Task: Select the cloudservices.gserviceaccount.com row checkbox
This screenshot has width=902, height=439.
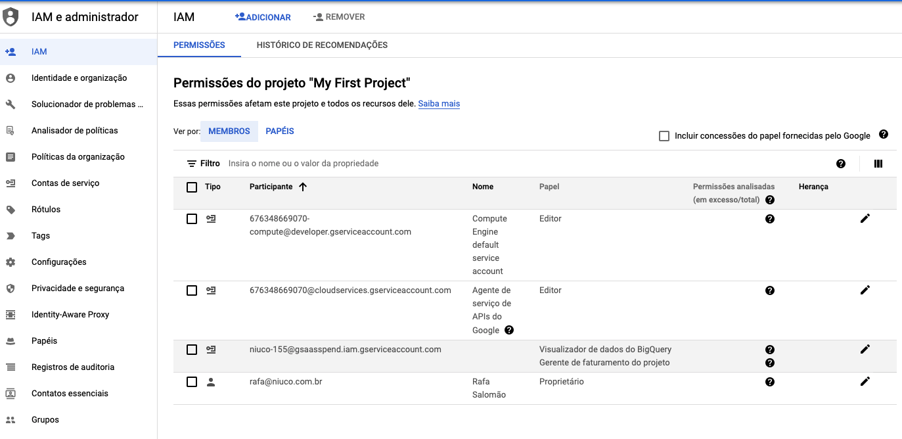Action: point(192,290)
